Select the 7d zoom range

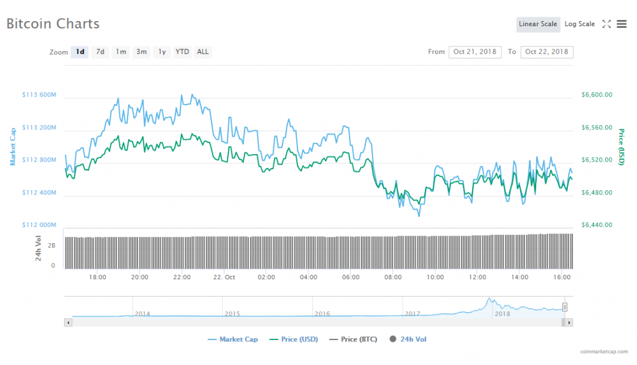click(x=100, y=52)
